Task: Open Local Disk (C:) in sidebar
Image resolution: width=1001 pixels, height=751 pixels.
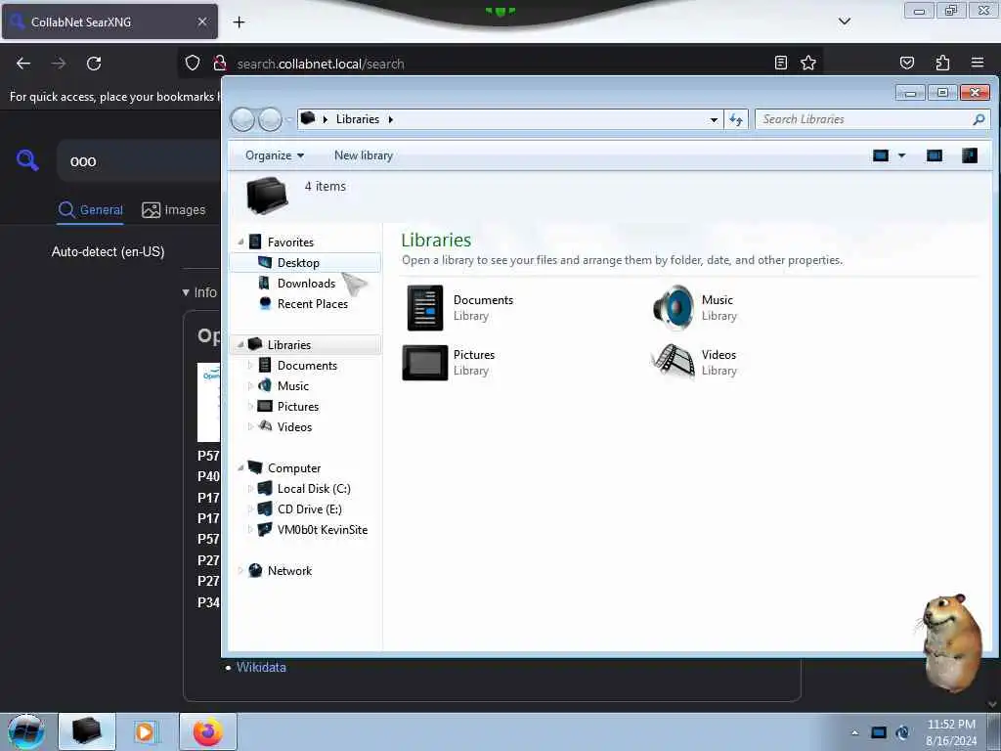Action: click(314, 489)
